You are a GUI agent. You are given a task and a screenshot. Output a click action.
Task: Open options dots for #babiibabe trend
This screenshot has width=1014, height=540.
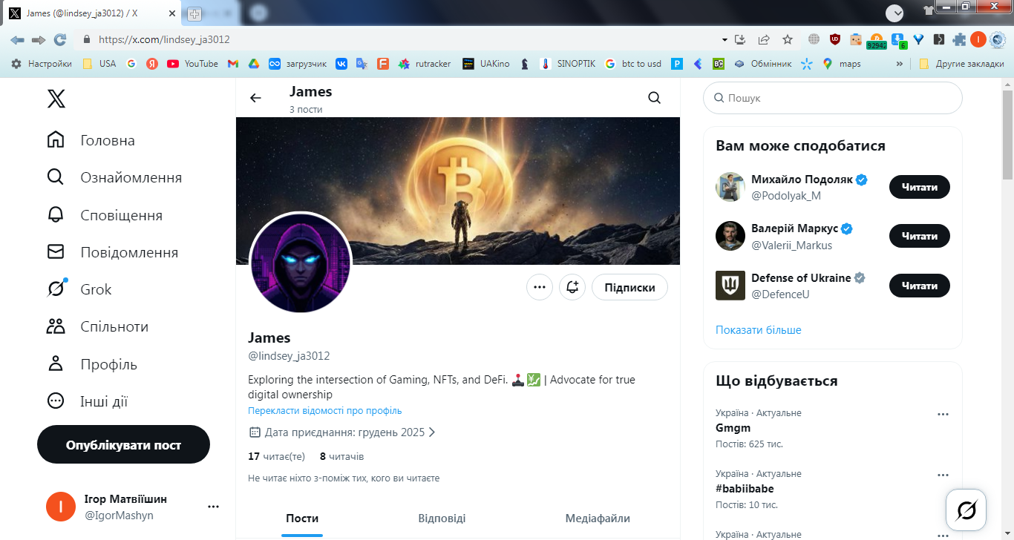coord(943,475)
